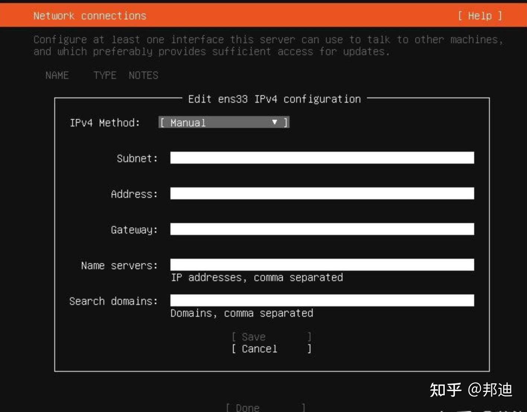Screen dimensions: 527x412
Task: Click the NOTES column header
Action: pyautogui.click(x=143, y=75)
